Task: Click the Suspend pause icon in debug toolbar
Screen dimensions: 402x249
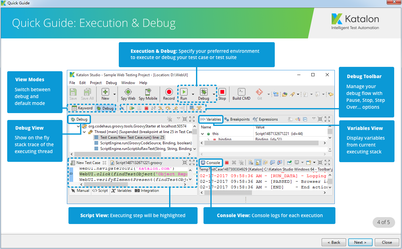Action: (x=139, y=108)
